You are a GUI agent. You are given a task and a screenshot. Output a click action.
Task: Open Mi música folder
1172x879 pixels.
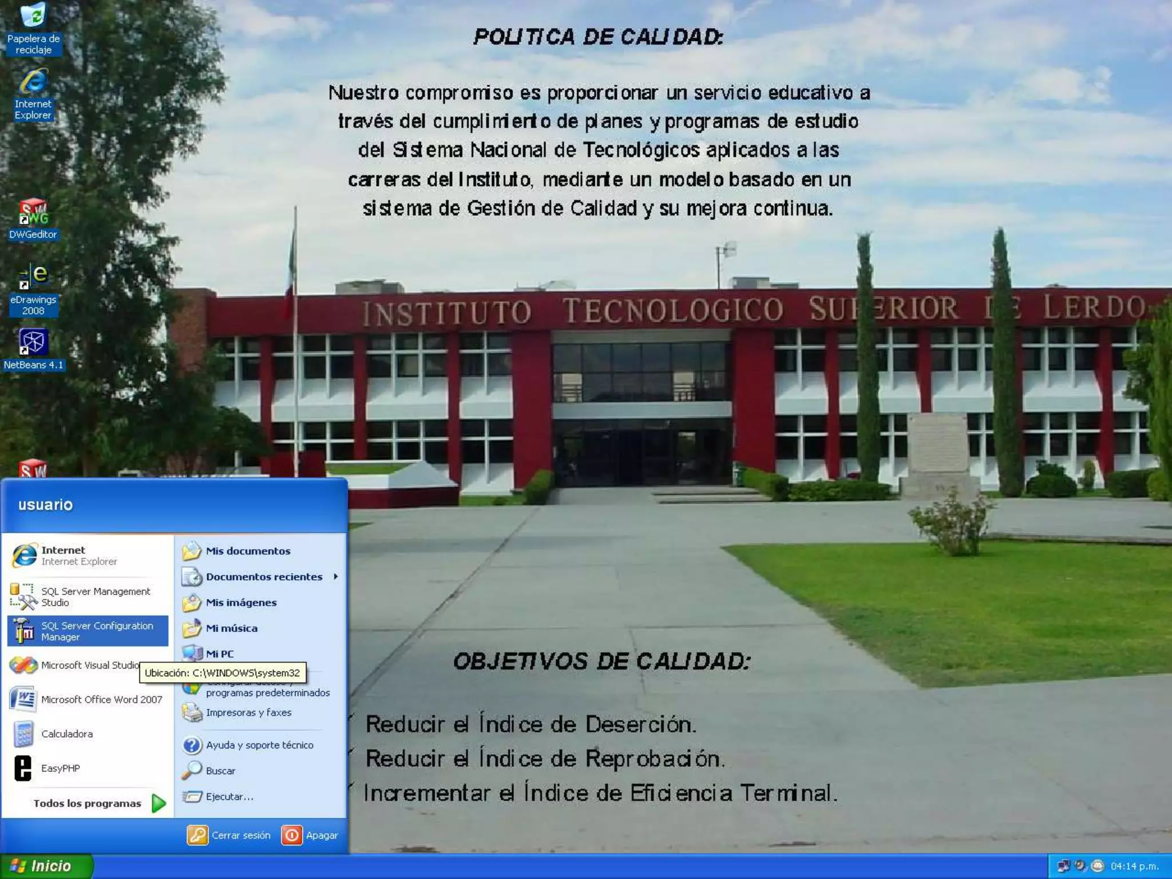tap(231, 628)
